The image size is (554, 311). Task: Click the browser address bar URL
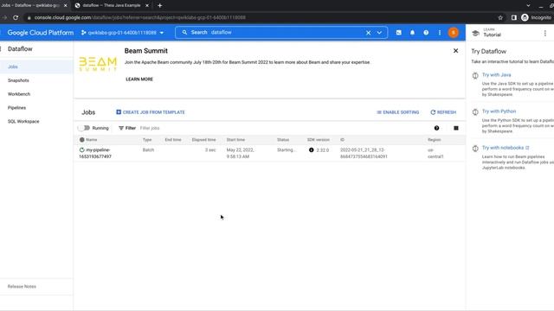point(140,17)
